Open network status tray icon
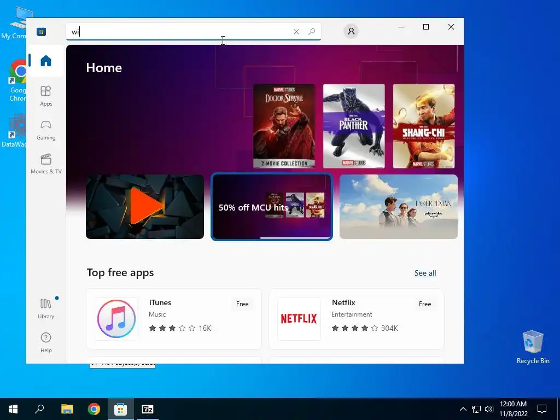This screenshot has width=560, height=420. [x=476, y=409]
